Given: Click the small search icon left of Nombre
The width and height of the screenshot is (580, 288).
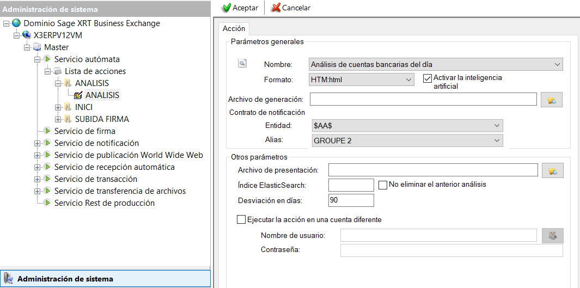Looking at the screenshot, I should 242,64.
